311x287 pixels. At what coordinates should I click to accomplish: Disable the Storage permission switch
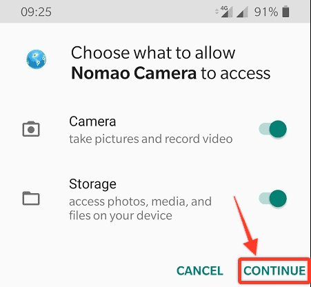(x=273, y=198)
